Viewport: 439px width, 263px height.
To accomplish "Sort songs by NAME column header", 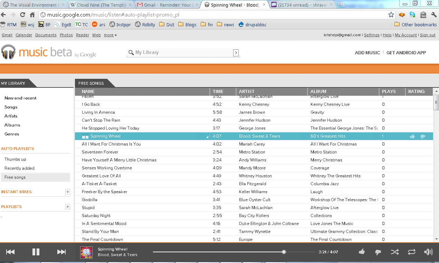I will (142, 92).
